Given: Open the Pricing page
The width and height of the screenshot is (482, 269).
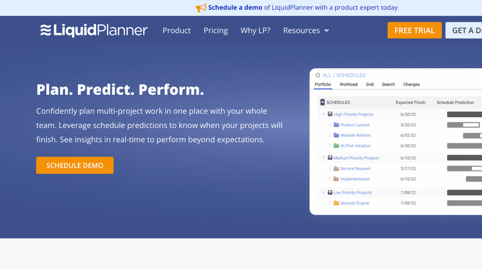Looking at the screenshot, I should 216,30.
